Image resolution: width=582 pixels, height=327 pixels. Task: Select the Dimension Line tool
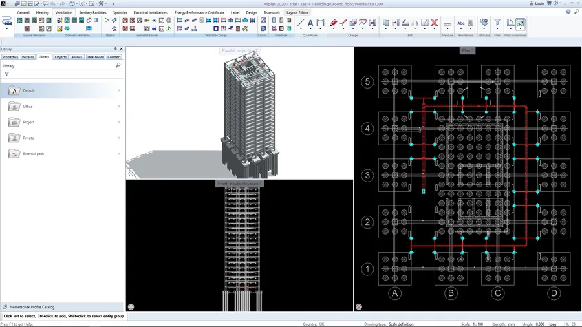click(x=320, y=23)
